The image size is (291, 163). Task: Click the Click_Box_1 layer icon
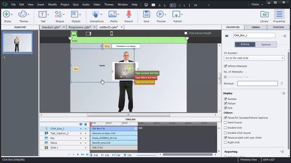tap(46, 129)
